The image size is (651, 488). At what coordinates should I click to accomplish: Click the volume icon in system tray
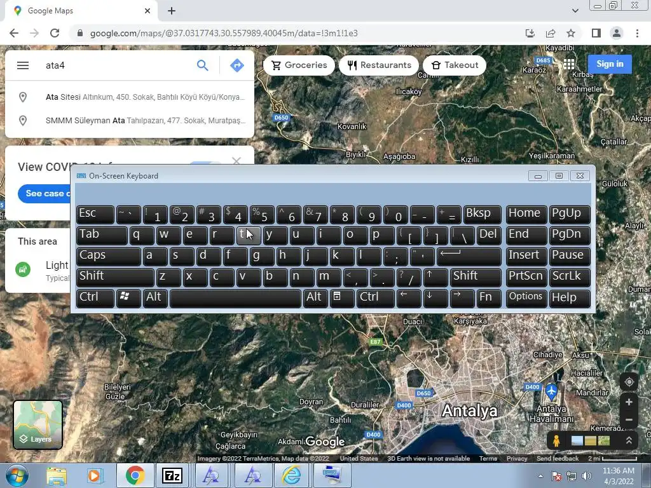[x=587, y=476]
